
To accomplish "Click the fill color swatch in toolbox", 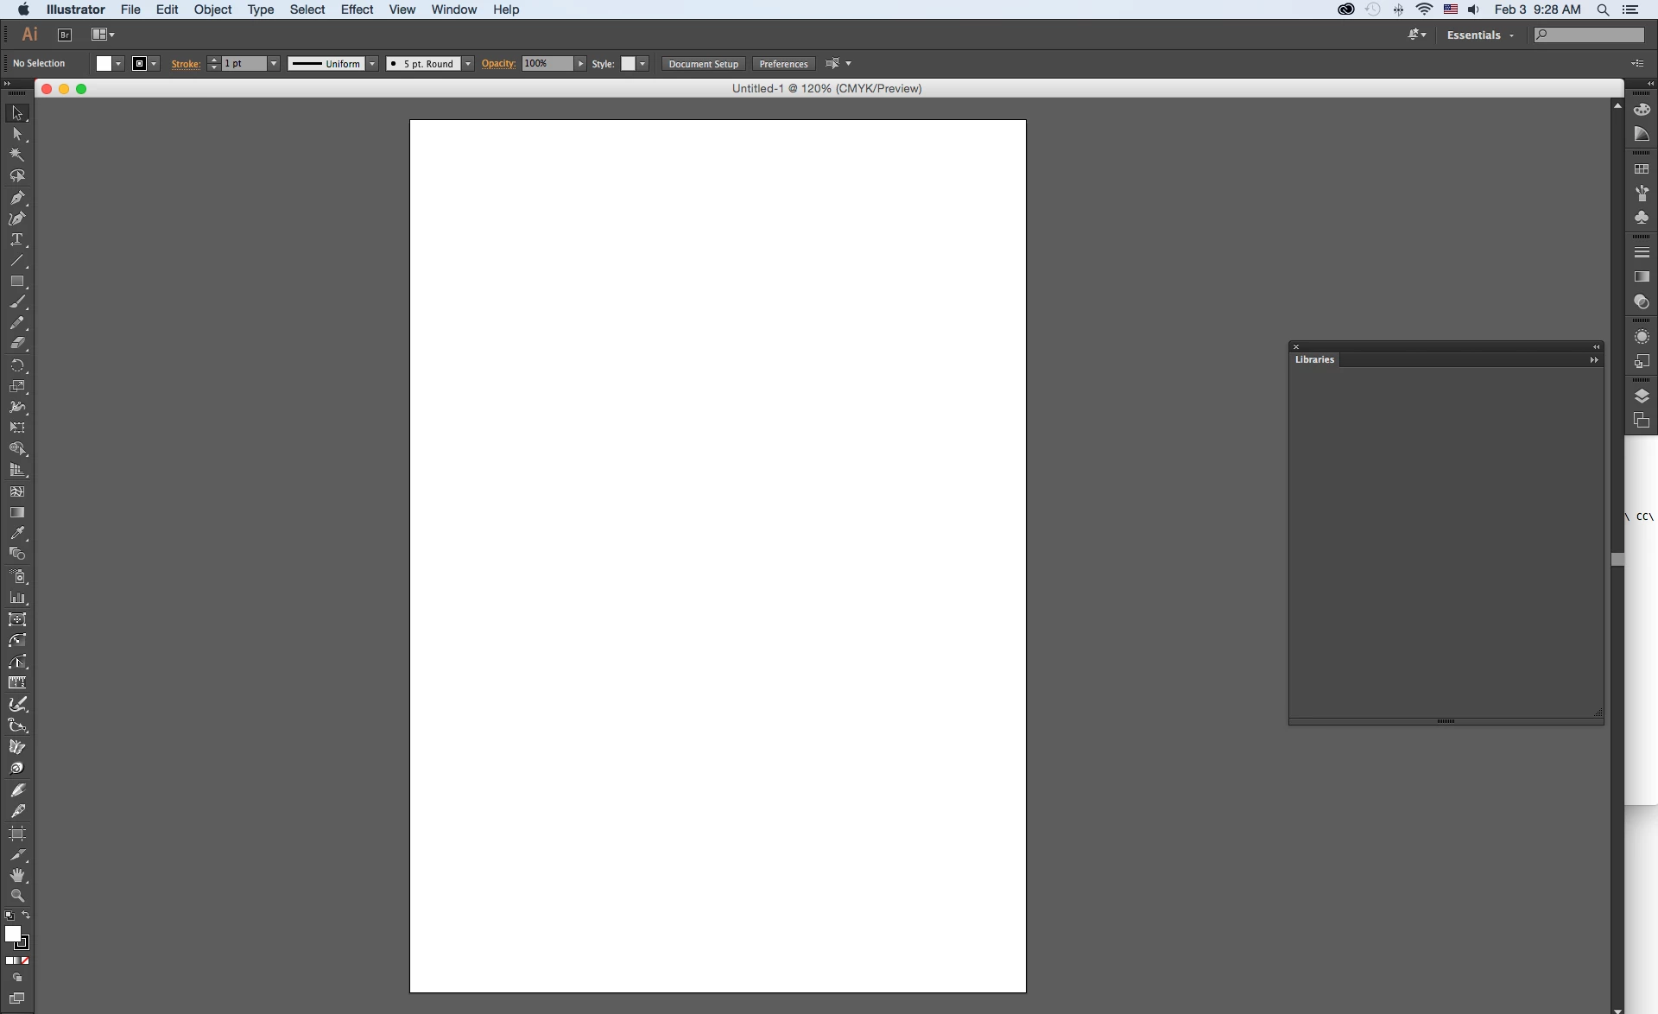I will (12, 934).
